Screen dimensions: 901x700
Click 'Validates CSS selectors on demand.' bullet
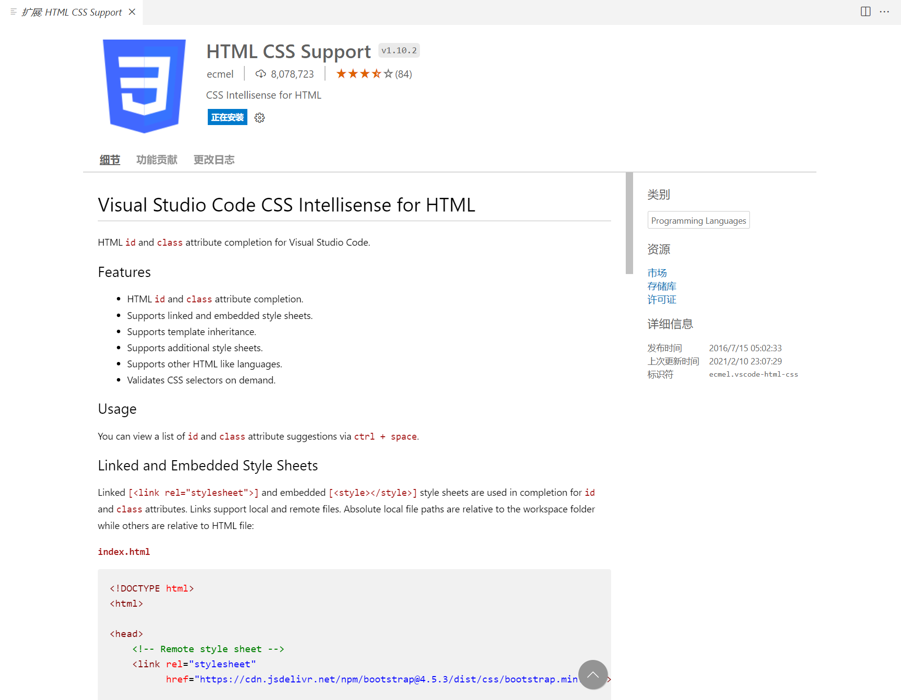pyautogui.click(x=201, y=380)
